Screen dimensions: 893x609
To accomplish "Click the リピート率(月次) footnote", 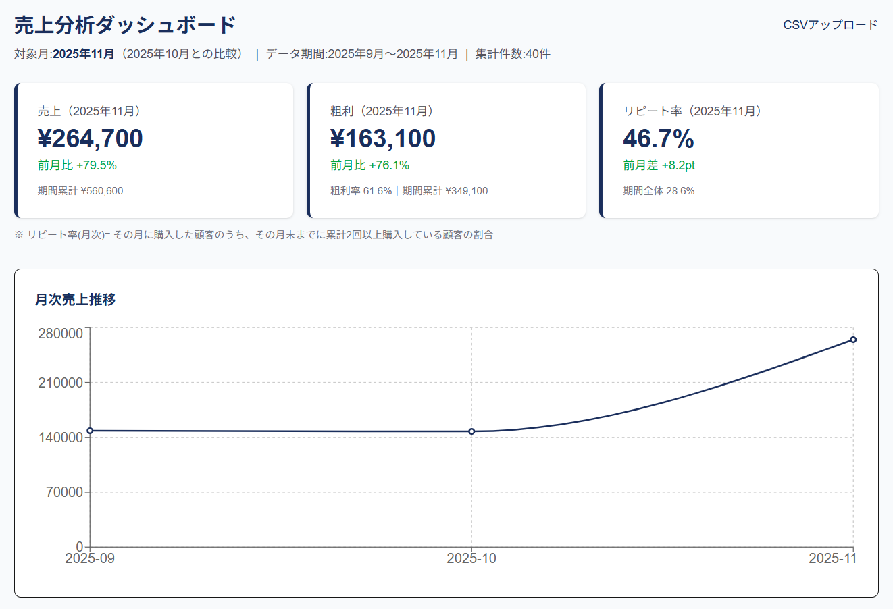I will (x=254, y=235).
